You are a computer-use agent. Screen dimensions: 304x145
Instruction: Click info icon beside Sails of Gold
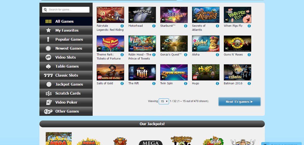tap(122, 84)
